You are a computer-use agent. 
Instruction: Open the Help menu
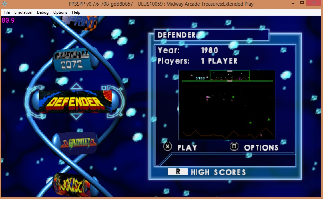[76, 12]
